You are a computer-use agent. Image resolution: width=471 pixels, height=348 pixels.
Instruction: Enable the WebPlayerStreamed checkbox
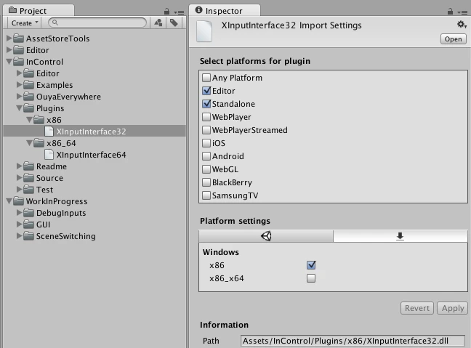pos(206,130)
